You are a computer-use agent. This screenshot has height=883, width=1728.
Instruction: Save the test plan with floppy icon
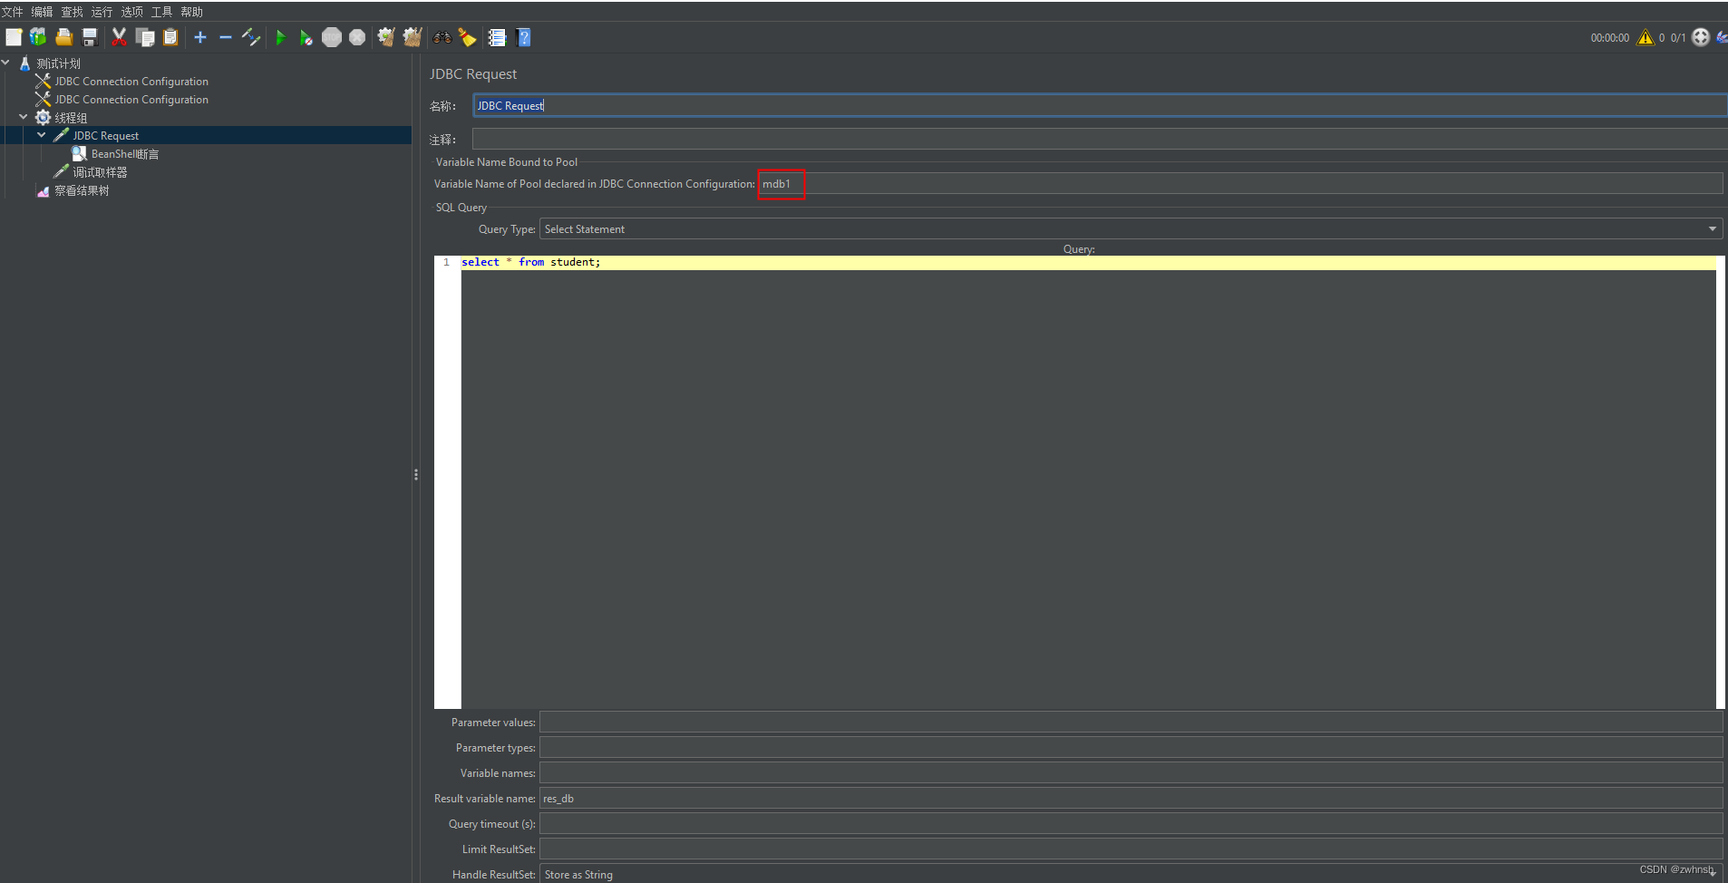coord(89,37)
